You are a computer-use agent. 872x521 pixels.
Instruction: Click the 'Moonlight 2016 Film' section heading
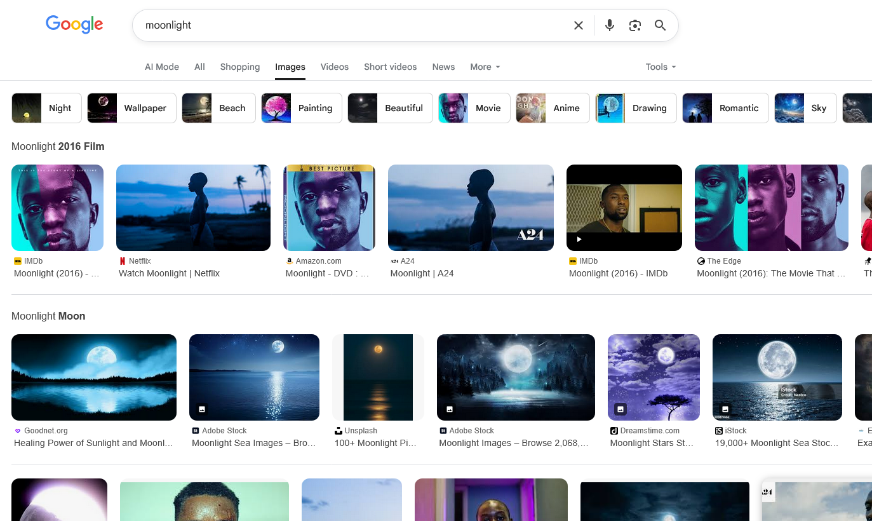58,146
